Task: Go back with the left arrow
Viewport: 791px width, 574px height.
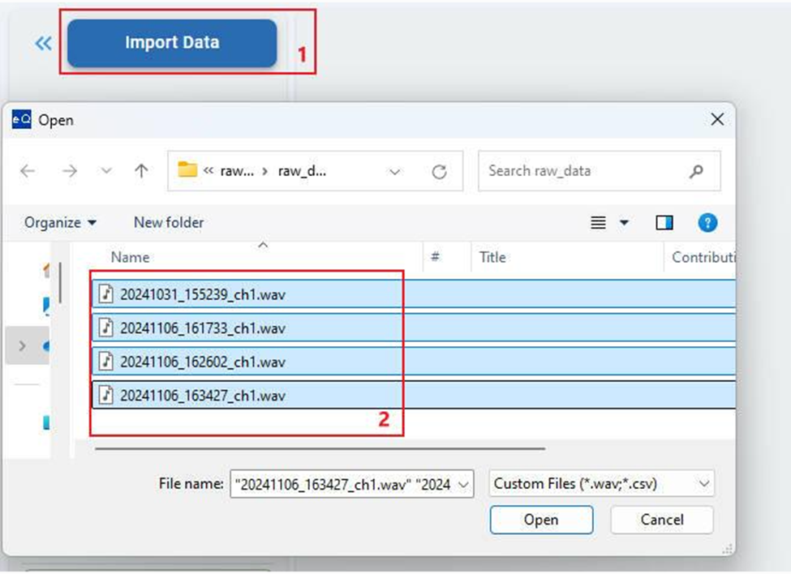Action: pyautogui.click(x=28, y=171)
